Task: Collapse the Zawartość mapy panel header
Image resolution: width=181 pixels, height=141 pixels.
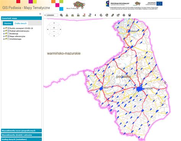Action: click(x=40, y=18)
